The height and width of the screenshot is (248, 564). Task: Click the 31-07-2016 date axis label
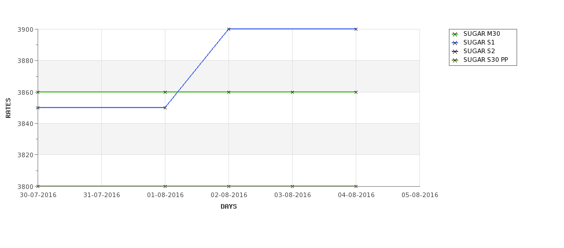[102, 195]
